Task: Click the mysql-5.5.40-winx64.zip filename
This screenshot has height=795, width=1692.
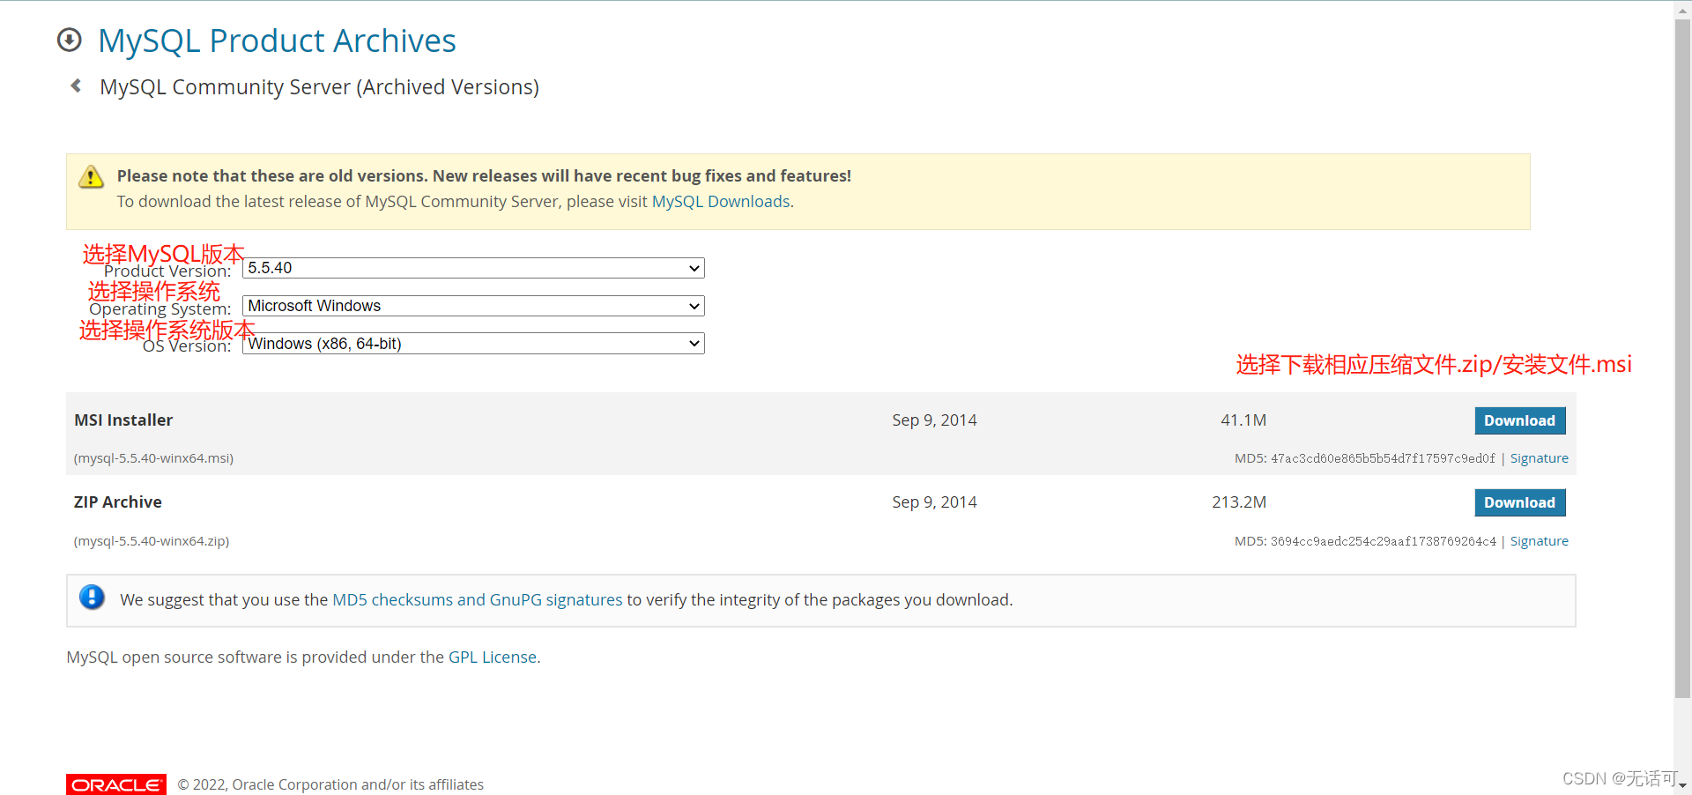Action: click(x=152, y=541)
